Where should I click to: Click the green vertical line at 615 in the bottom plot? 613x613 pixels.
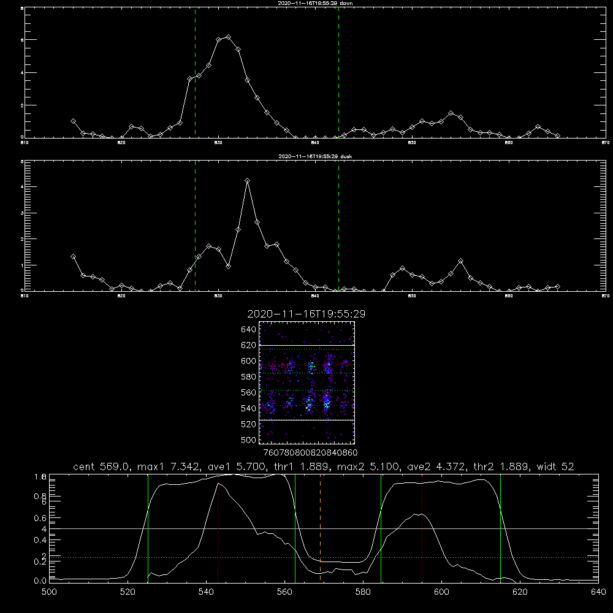[x=500, y=528]
